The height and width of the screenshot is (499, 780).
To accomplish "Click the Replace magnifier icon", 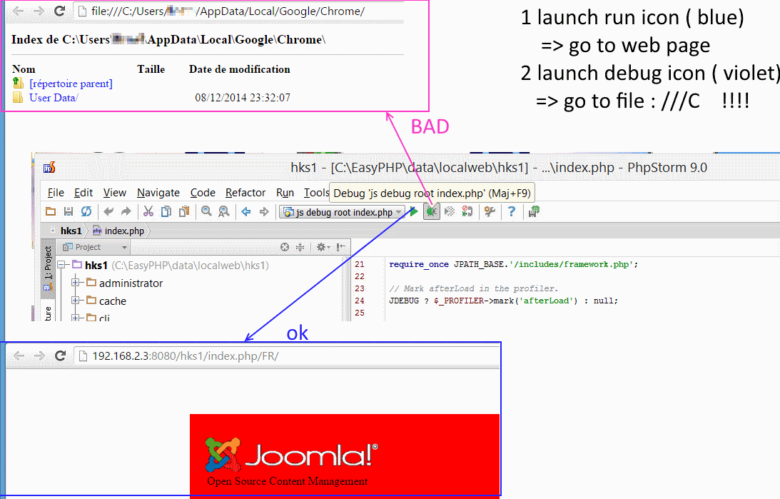I will (224, 212).
